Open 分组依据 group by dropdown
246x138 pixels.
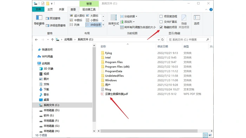coord(129,16)
